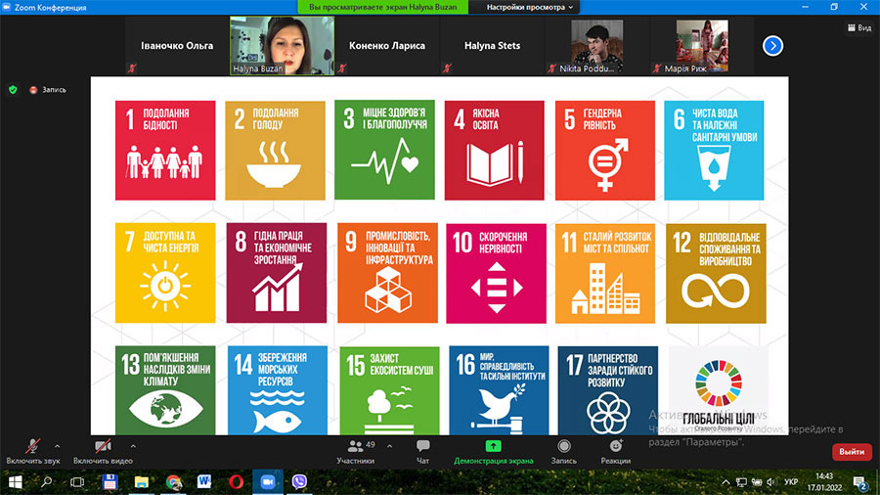Open Microsoft Word from taskbar
This screenshot has height=495, width=880.
coord(204,482)
